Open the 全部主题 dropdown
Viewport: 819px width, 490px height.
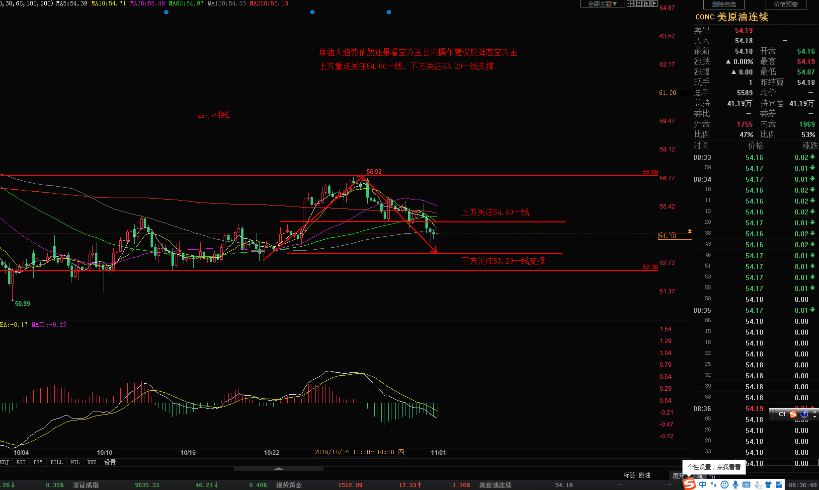[602, 4]
